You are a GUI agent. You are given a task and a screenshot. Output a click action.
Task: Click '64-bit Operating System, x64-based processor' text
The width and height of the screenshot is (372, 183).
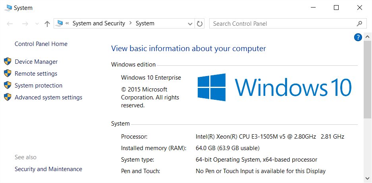(x=256, y=160)
